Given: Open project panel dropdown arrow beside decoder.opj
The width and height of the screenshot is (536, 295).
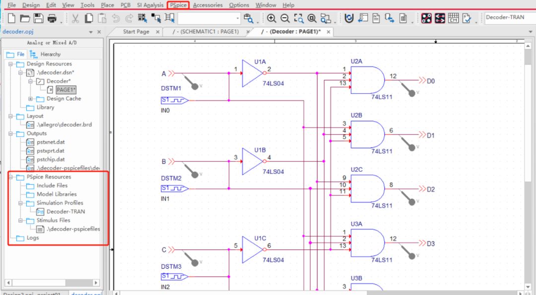Looking at the screenshot, I should pos(91,32).
